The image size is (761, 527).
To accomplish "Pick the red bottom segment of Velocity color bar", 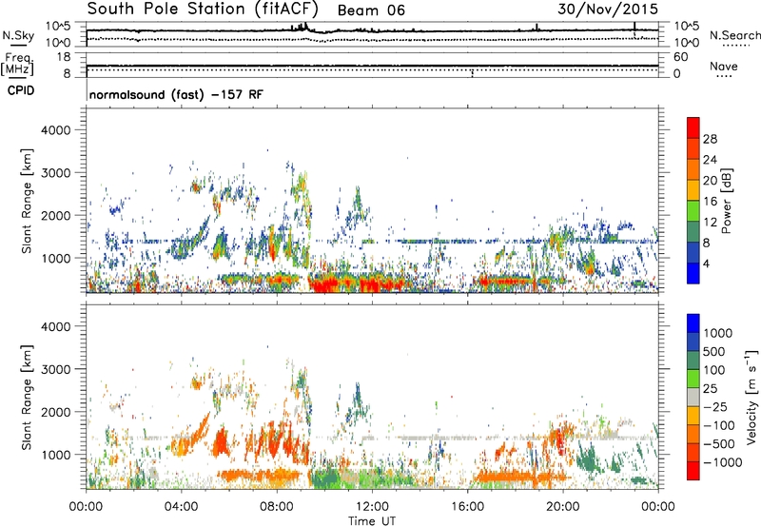I will point(693,471).
